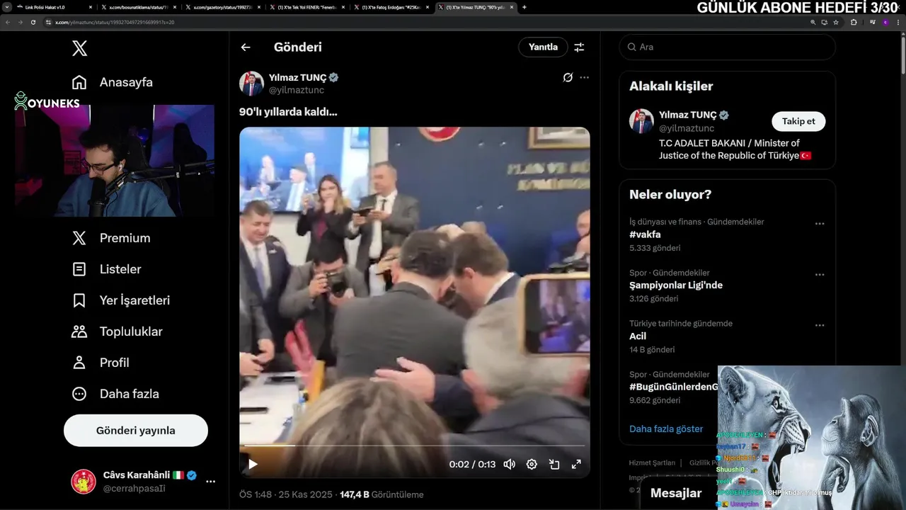Screen dimensions: 906x510
Task: Click the Grok explain icon on post
Action: [x=568, y=77]
